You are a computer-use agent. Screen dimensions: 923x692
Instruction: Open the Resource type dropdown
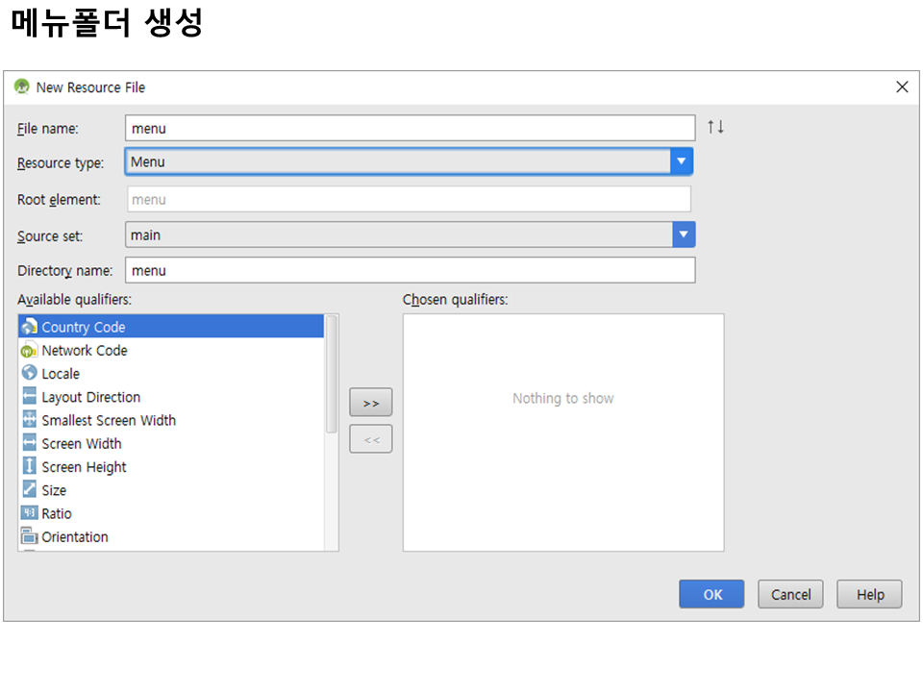click(681, 161)
